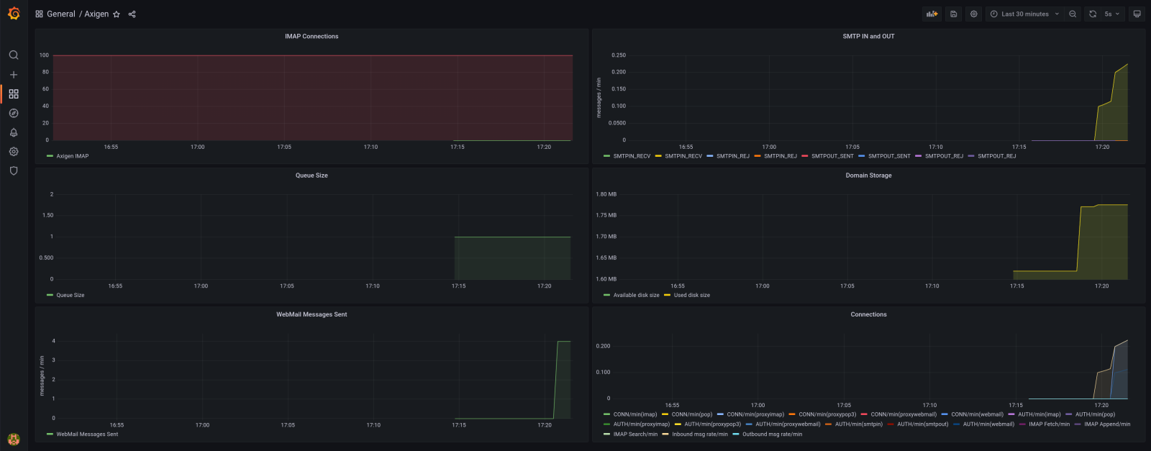1151x451 pixels.
Task: Open the user profile avatar
Action: tap(14, 439)
